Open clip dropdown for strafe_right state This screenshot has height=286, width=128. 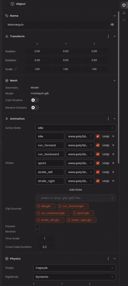(x=80, y=181)
